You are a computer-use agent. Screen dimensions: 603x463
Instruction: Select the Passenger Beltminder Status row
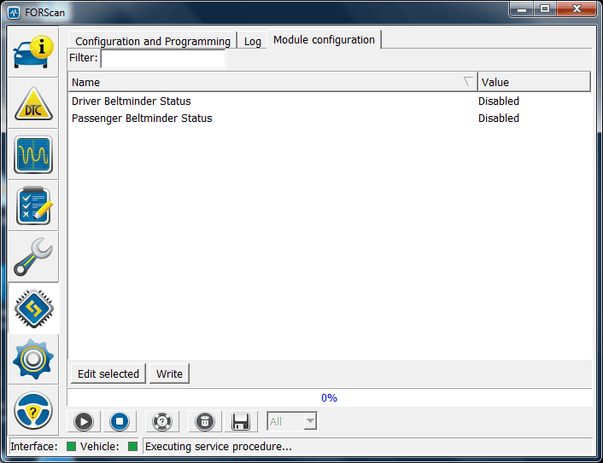[x=329, y=119]
